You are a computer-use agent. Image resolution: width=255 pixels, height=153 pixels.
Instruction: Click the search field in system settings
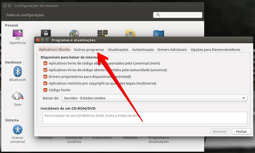178,15
